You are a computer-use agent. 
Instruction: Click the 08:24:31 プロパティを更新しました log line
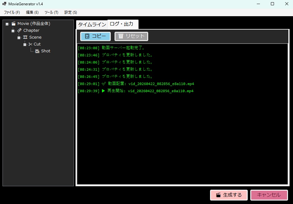click(x=115, y=69)
